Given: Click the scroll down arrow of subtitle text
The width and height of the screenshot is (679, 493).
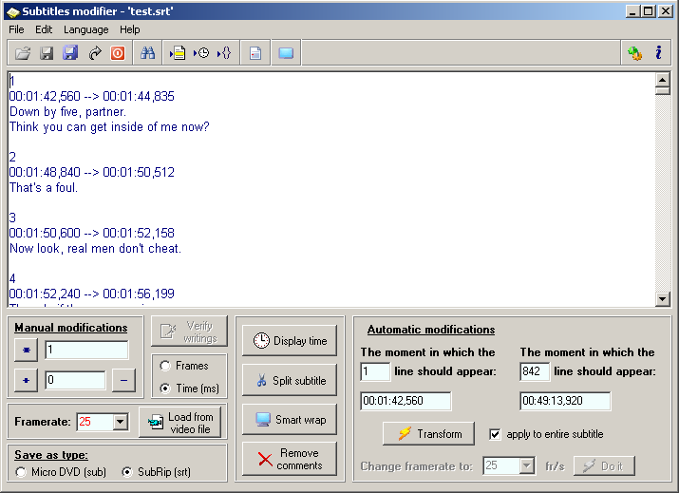Looking at the screenshot, I should coord(663,299).
